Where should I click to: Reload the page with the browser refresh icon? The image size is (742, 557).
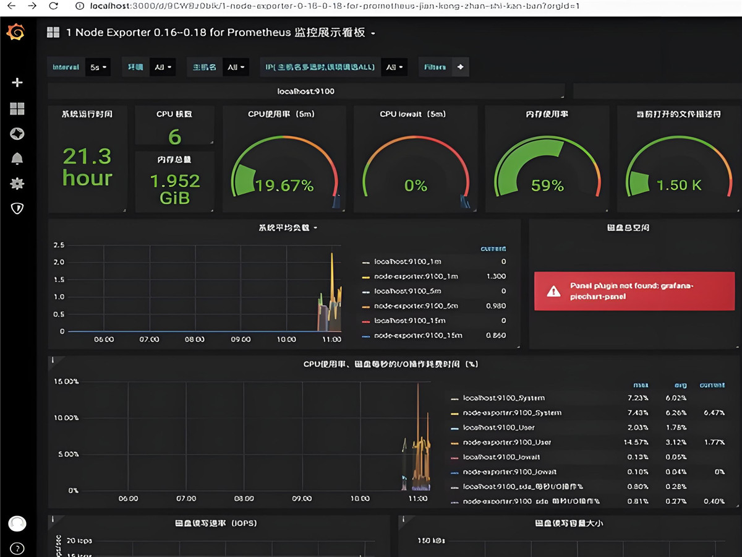tap(53, 6)
